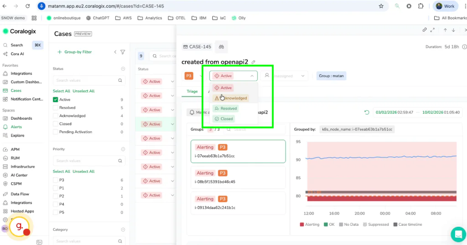Click Select All under Status filter
467x245 pixels.
pyautogui.click(x=61, y=91)
